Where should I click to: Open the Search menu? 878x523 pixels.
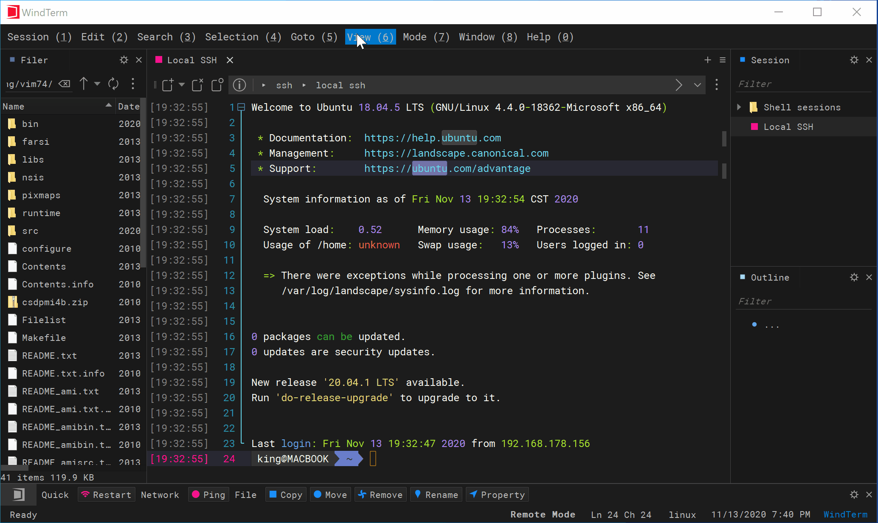point(166,37)
